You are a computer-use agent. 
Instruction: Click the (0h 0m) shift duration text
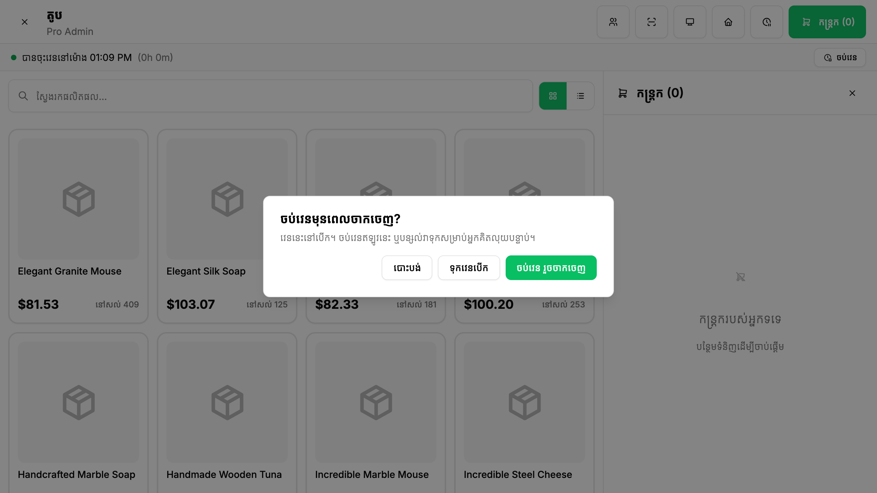pos(155,58)
